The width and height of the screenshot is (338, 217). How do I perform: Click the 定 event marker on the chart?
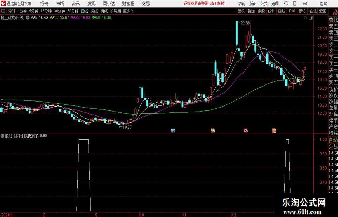[x=274, y=130]
